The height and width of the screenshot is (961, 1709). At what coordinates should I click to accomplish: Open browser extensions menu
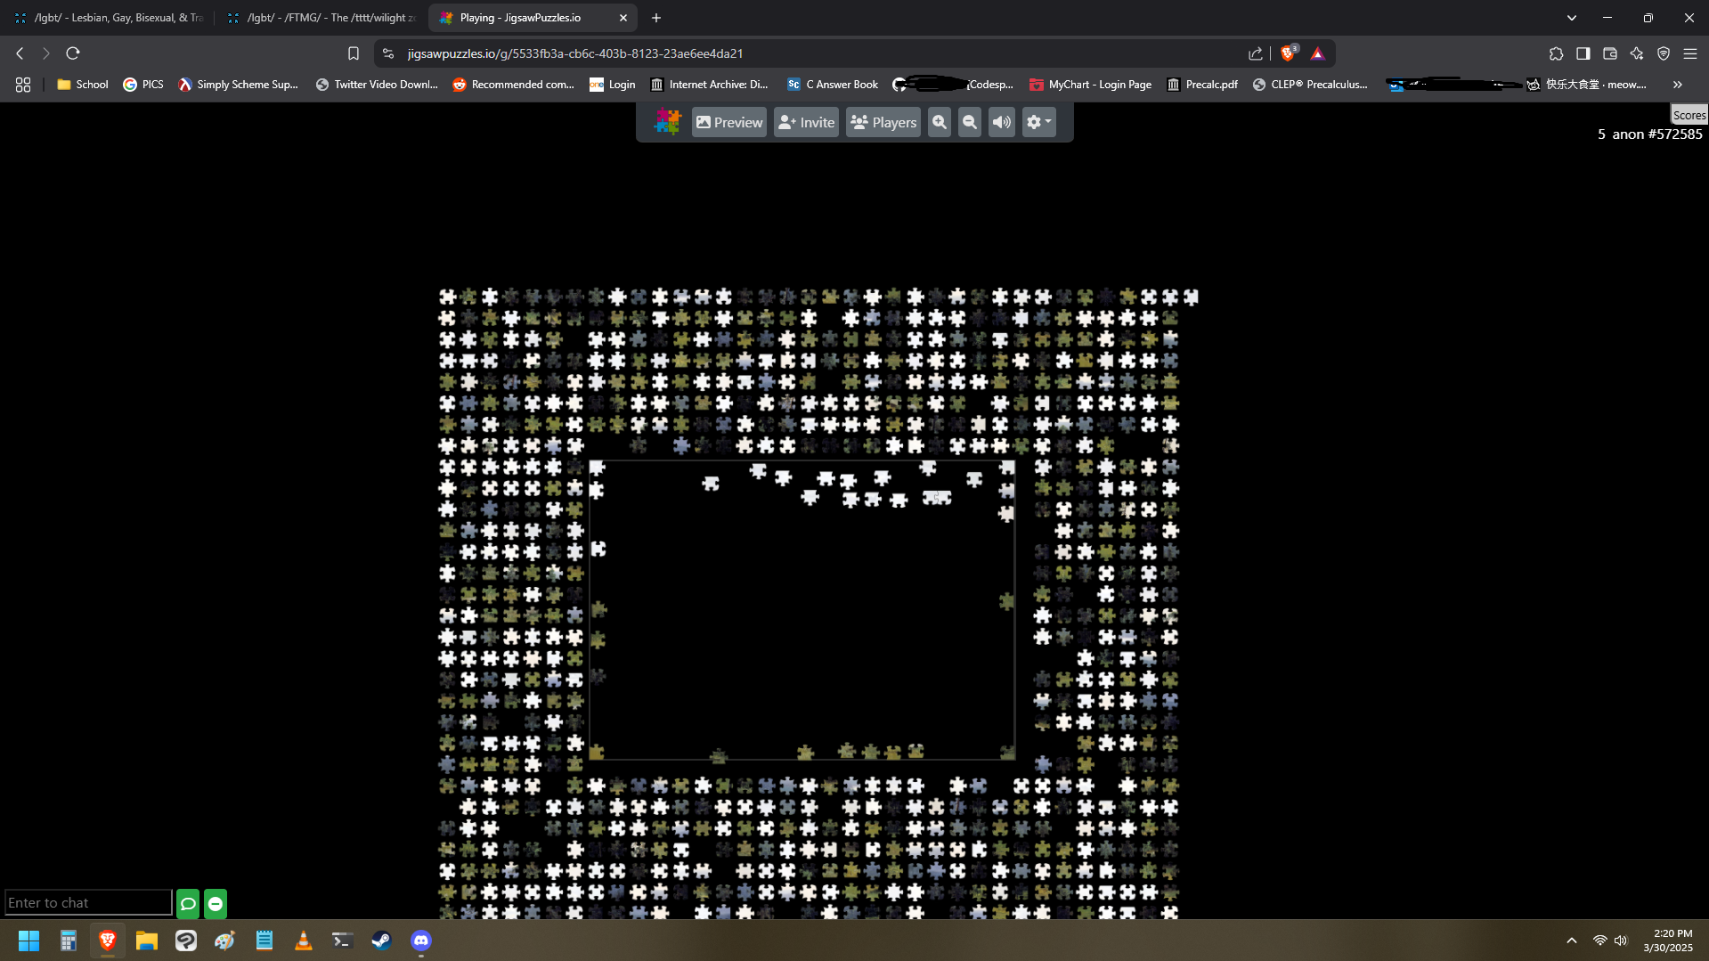[x=1556, y=53]
